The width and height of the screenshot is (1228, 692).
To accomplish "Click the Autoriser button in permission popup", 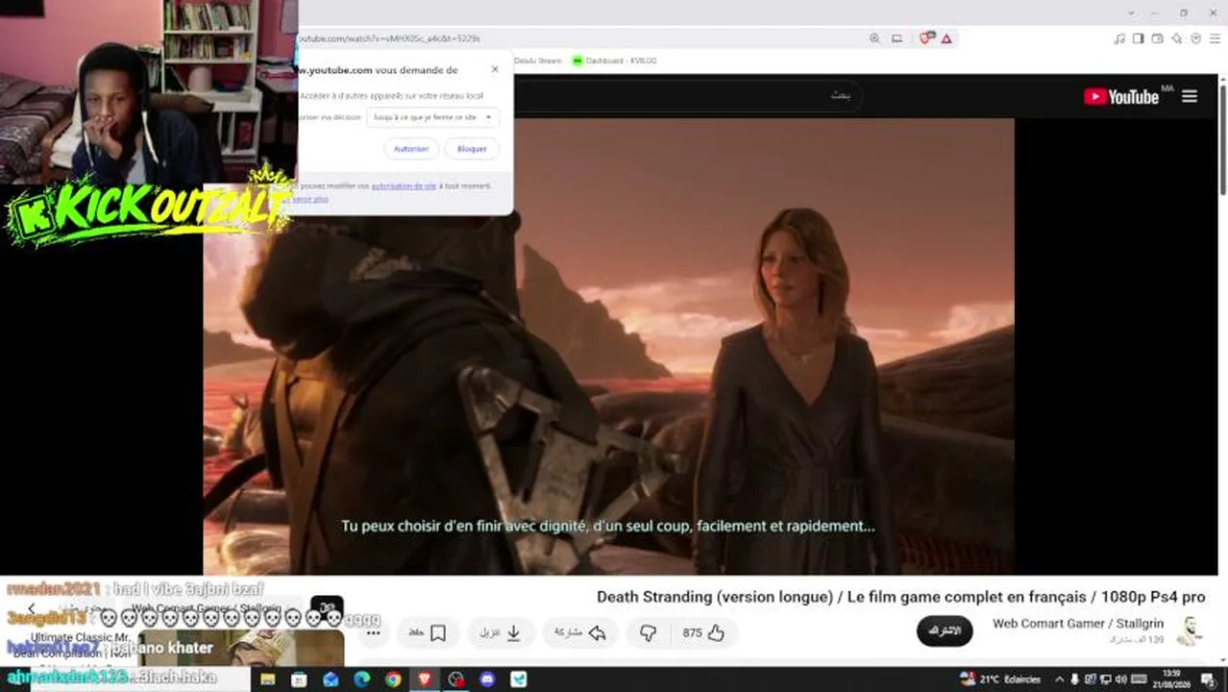I will [x=411, y=149].
